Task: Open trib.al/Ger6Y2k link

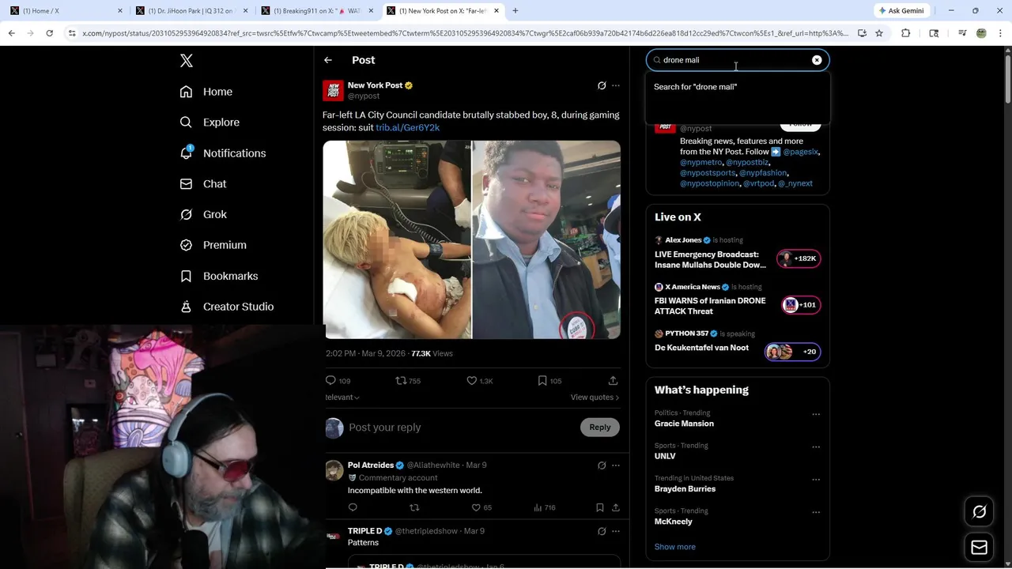Action: [407, 127]
